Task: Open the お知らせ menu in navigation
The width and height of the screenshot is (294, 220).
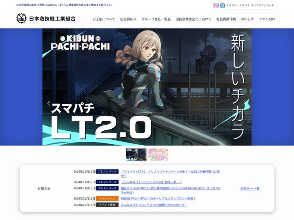Action: (x=247, y=19)
